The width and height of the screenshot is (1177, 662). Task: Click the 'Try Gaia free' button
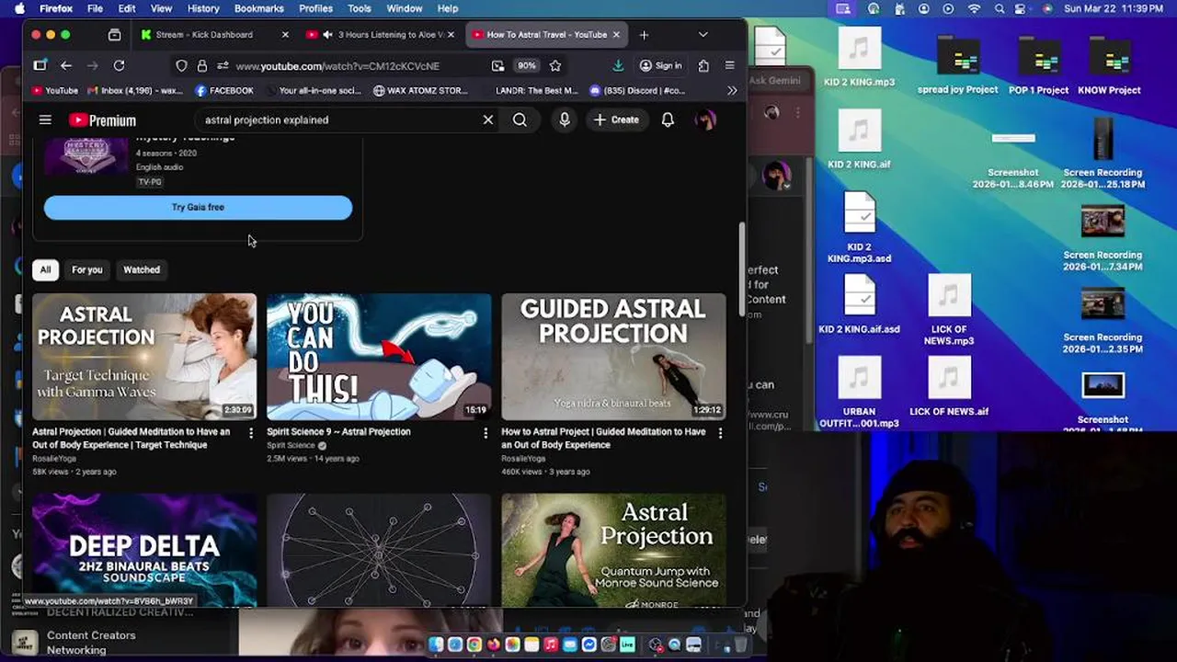pos(198,207)
